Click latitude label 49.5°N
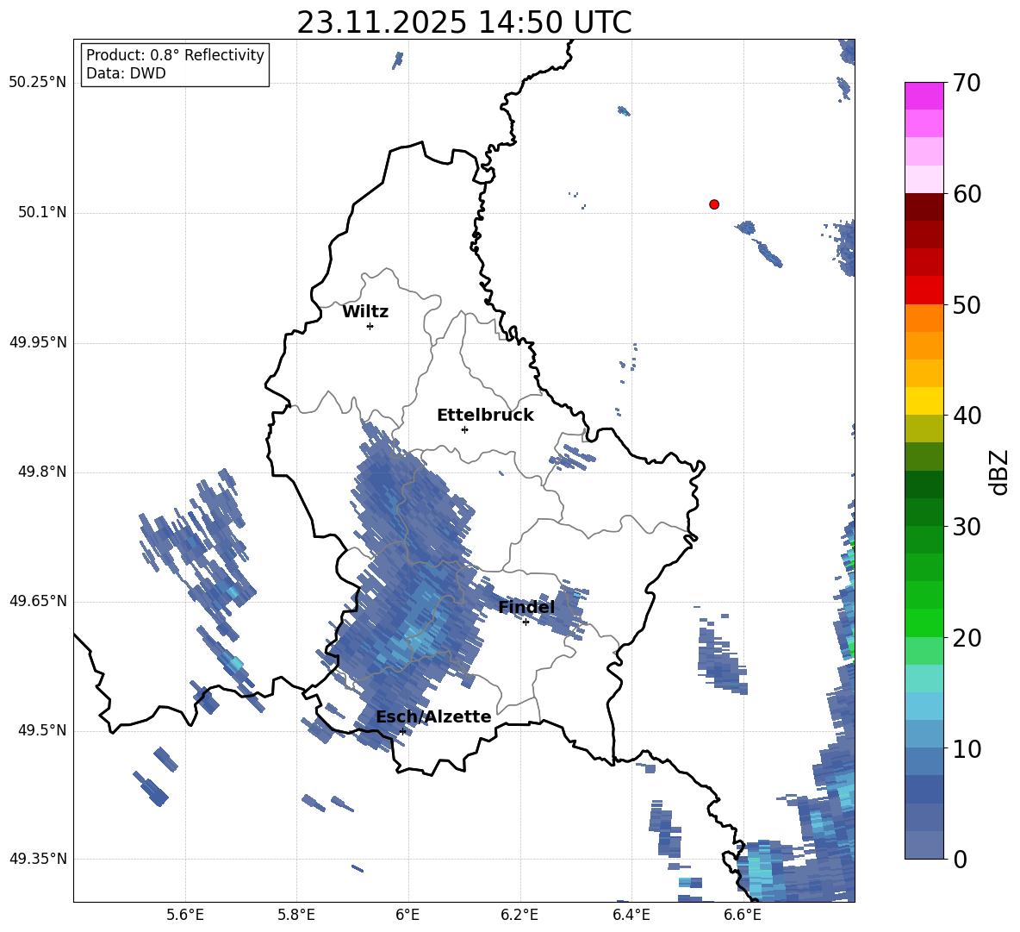Image resolution: width=1020 pixels, height=932 pixels. coord(42,730)
